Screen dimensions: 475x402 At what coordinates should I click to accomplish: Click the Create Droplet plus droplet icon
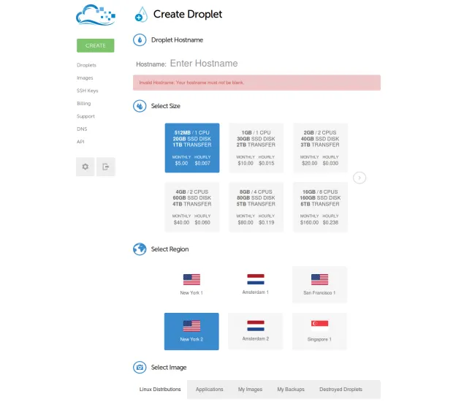tap(141, 15)
